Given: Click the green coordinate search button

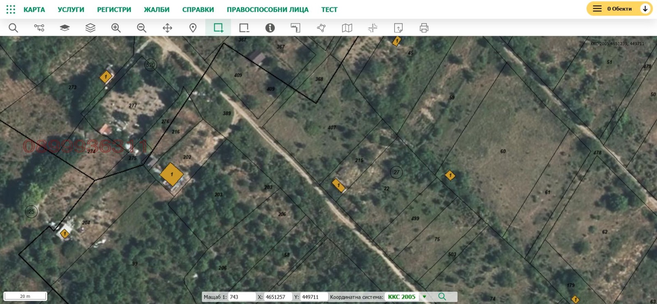Looking at the screenshot, I should pyautogui.click(x=442, y=297).
